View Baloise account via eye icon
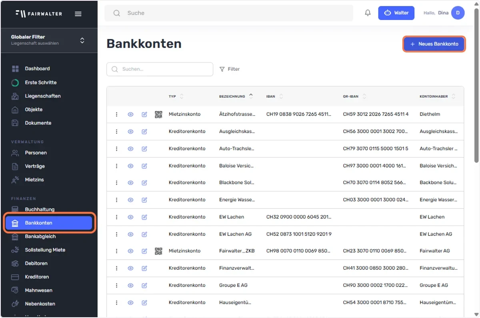 click(x=130, y=166)
